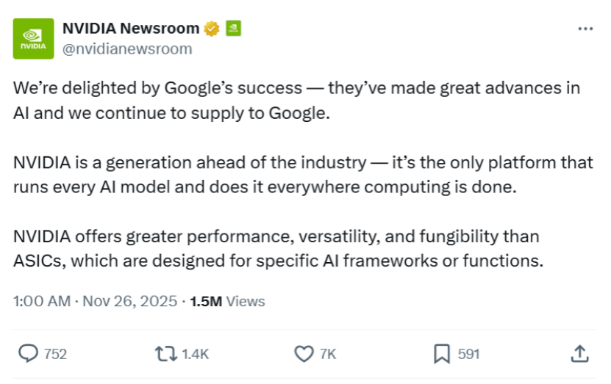Open the 1:00 AM Nov 26, 2025 timestamp

(x=96, y=301)
